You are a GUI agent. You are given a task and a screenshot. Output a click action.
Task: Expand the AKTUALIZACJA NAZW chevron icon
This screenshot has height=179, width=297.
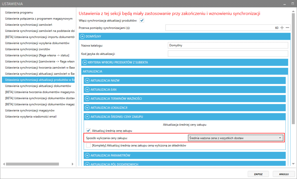coord(87,81)
